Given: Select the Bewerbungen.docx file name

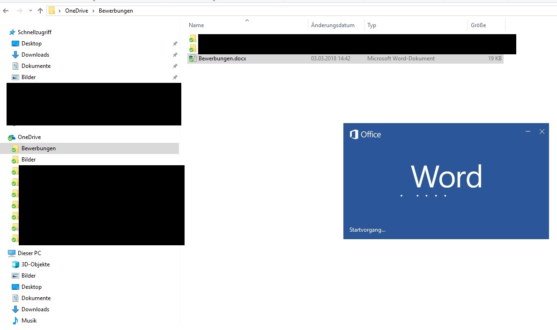Looking at the screenshot, I should [x=222, y=59].
